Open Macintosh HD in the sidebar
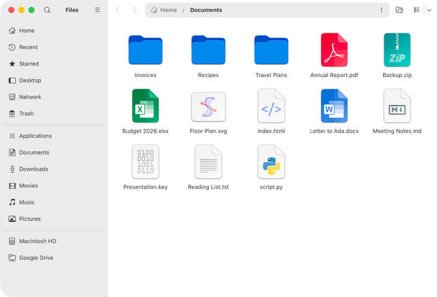This screenshot has height=297, width=437. click(x=54, y=241)
